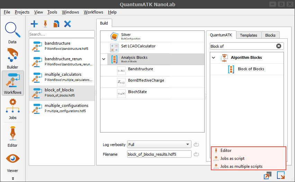Screen dimensions: 295x182
Task: Collapse the Analysis Blocks group
Action: pos(104,59)
